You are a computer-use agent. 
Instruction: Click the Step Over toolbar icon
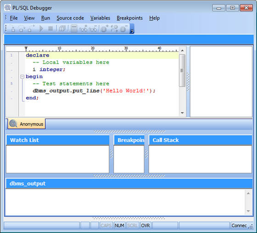21,28
